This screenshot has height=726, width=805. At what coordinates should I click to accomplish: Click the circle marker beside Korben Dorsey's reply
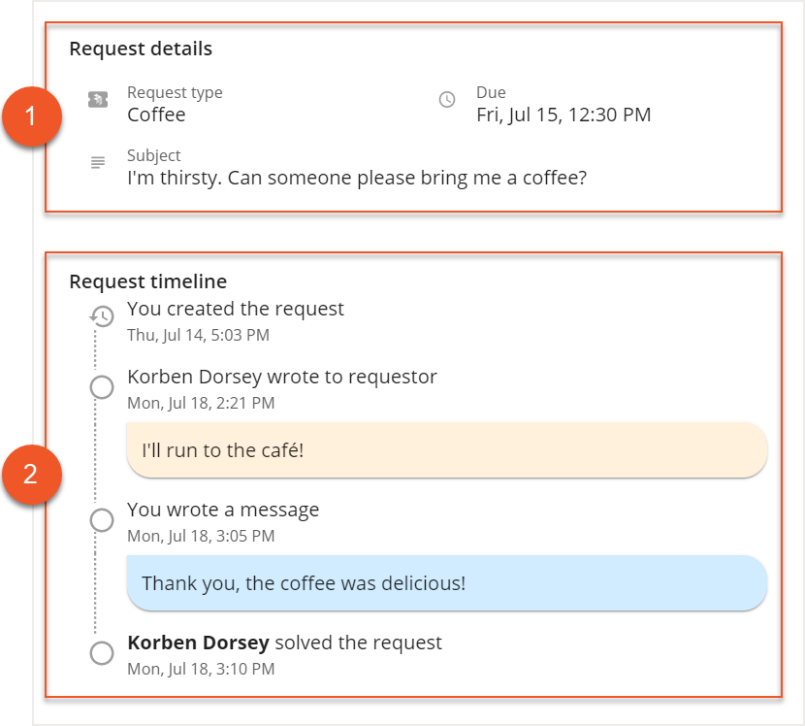[x=102, y=386]
